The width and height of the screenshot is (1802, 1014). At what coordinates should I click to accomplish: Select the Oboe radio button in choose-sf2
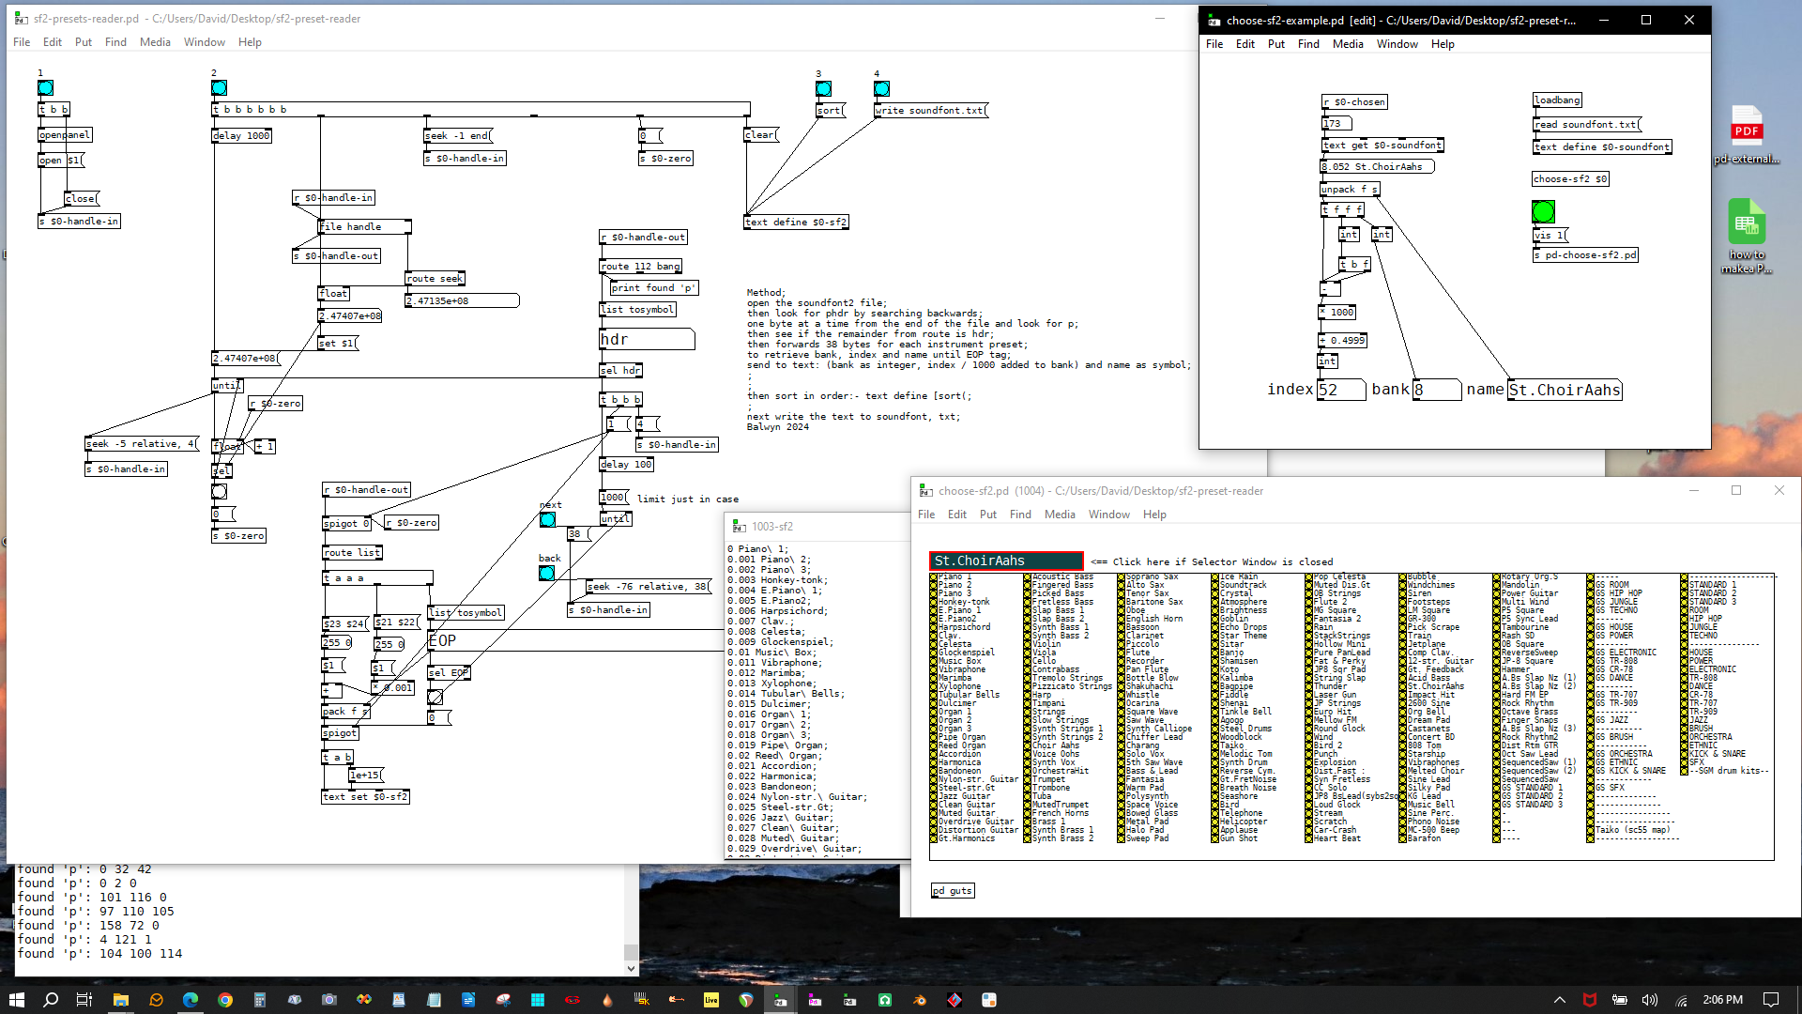tap(1122, 610)
